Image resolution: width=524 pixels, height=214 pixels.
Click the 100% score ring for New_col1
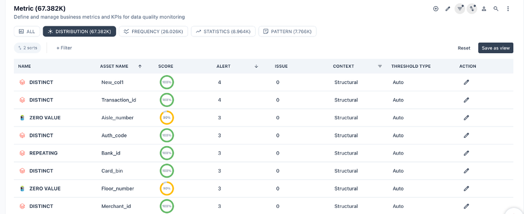coord(167,82)
